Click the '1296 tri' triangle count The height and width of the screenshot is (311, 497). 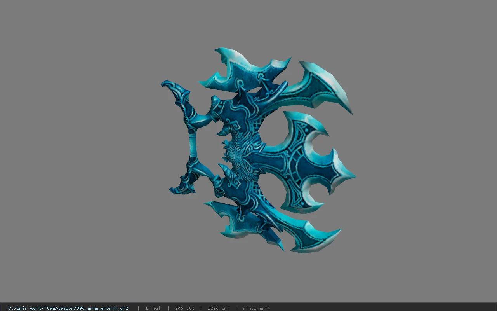[x=218, y=308]
